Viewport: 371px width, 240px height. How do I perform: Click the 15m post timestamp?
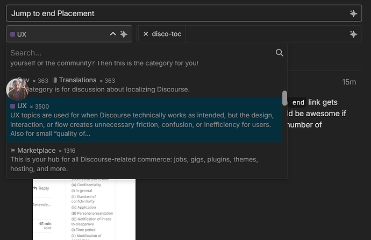[349, 82]
